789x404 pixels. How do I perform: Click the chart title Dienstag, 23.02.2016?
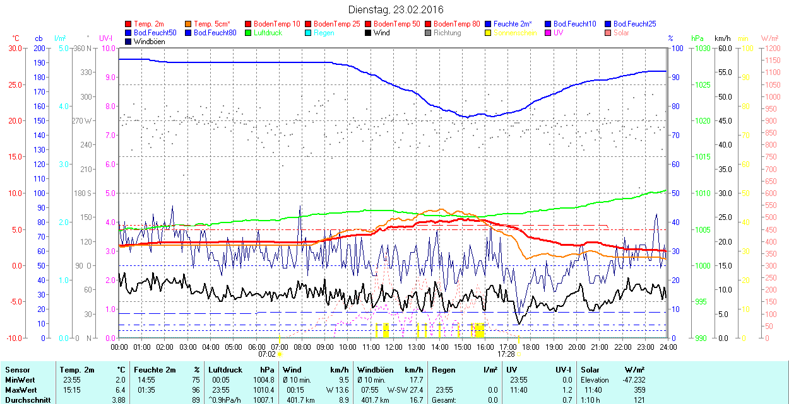396,10
